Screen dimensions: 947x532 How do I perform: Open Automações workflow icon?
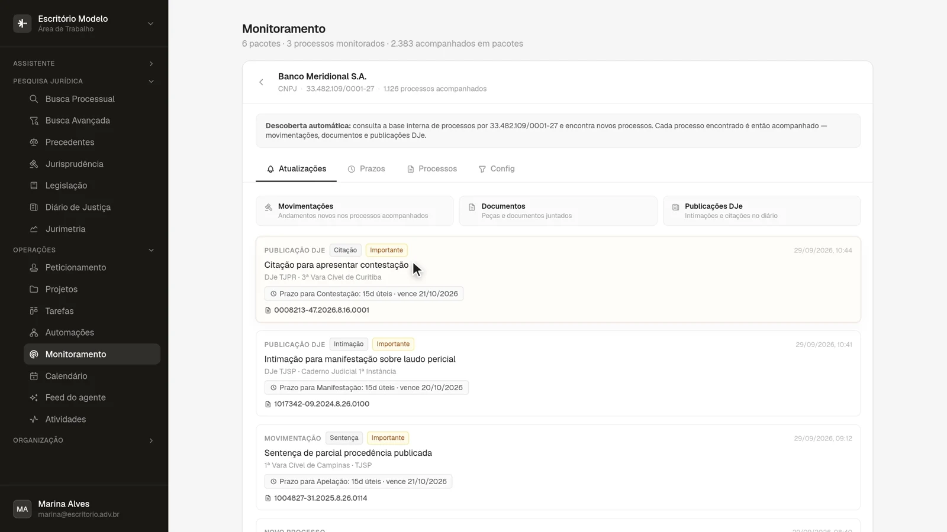(34, 333)
